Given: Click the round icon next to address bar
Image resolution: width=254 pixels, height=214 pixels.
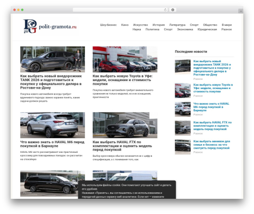Looking at the screenshot, I should point(173,10).
